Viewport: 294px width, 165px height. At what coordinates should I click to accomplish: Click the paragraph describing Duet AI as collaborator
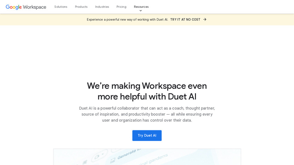(x=147, y=114)
